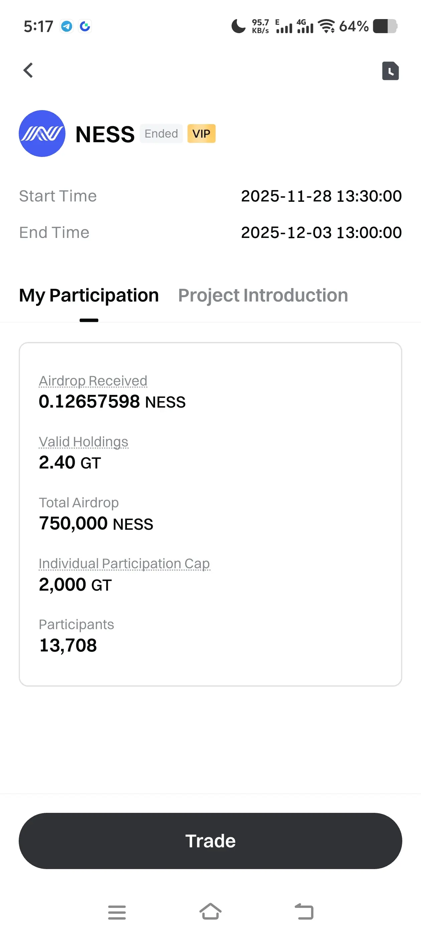This screenshot has width=421, height=937.
Task: Tap the back arrow icon
Action: point(28,70)
